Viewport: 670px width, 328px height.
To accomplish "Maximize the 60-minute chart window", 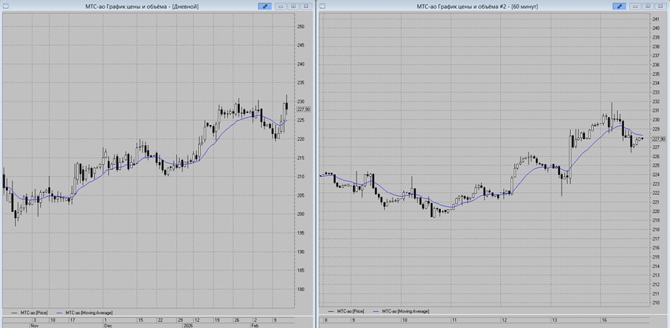I will [648, 7].
